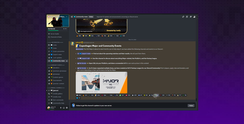
Task: Collapse the COMMUNITY EVENTS category
Action: pos(56,65)
